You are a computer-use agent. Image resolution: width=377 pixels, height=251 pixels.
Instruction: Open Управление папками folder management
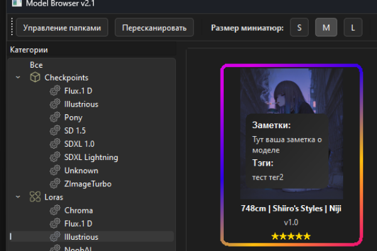pos(62,28)
